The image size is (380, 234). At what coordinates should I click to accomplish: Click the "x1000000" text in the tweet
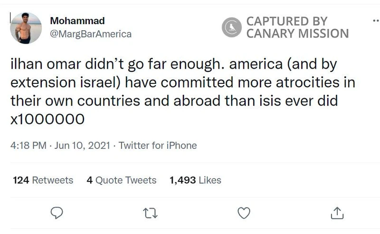[x=47, y=119]
